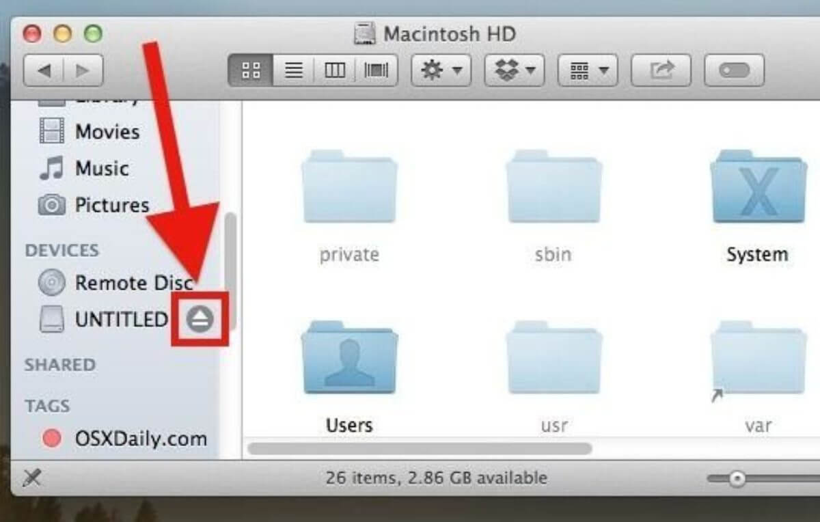Switch to icon view
The width and height of the screenshot is (820, 522).
[250, 70]
